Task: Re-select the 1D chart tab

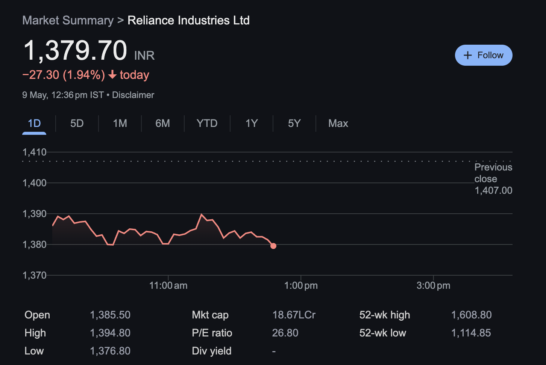Action: [x=34, y=123]
